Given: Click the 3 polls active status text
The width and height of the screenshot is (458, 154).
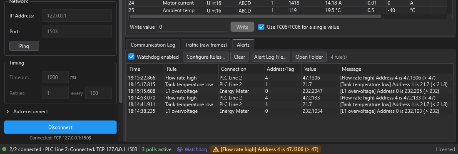Looking at the screenshot, I should click(x=157, y=149).
